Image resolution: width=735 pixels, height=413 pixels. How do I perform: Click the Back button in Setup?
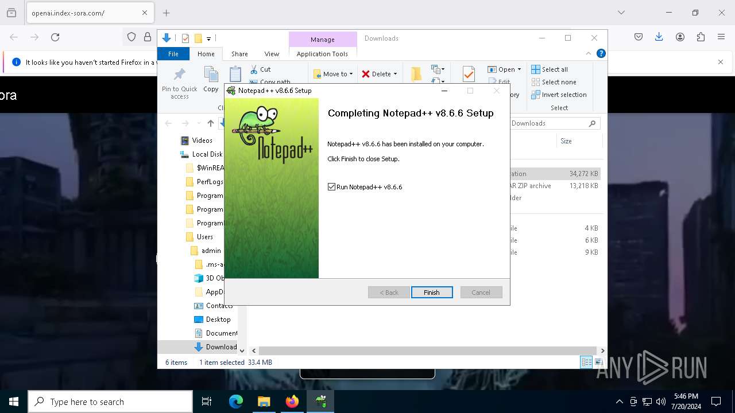tap(389, 293)
